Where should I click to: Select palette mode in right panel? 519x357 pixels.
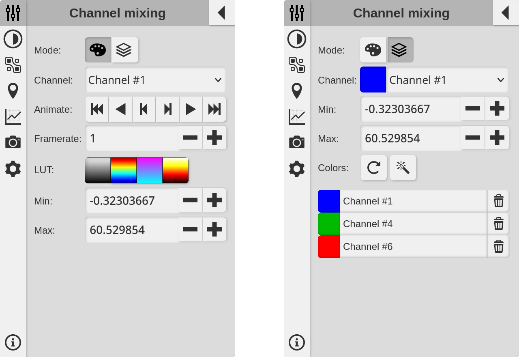click(x=373, y=50)
